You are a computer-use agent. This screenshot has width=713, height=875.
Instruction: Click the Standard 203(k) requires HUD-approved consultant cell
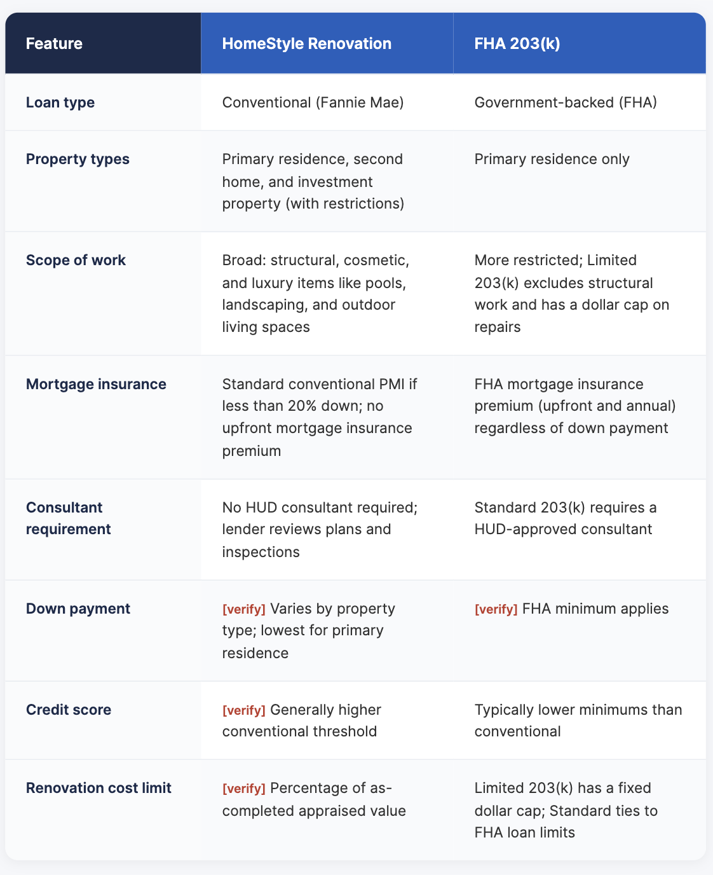click(x=566, y=518)
